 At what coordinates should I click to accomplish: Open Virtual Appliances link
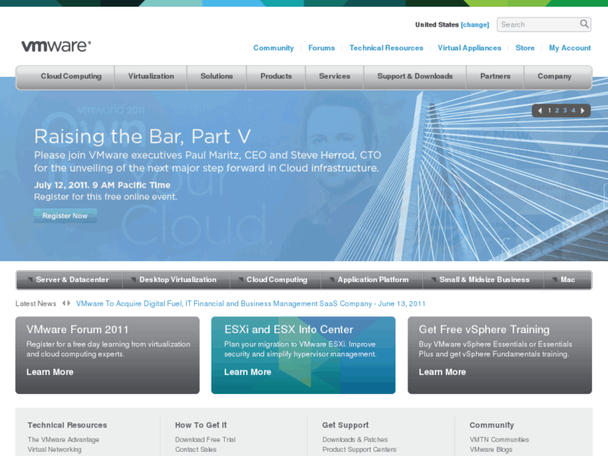click(469, 48)
